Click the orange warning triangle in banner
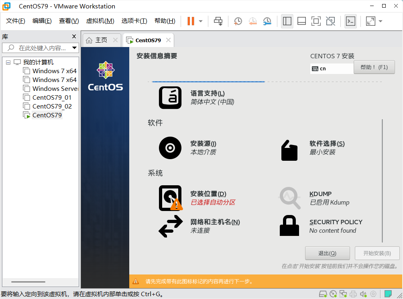The height and width of the screenshot is (299, 403). (x=136, y=281)
